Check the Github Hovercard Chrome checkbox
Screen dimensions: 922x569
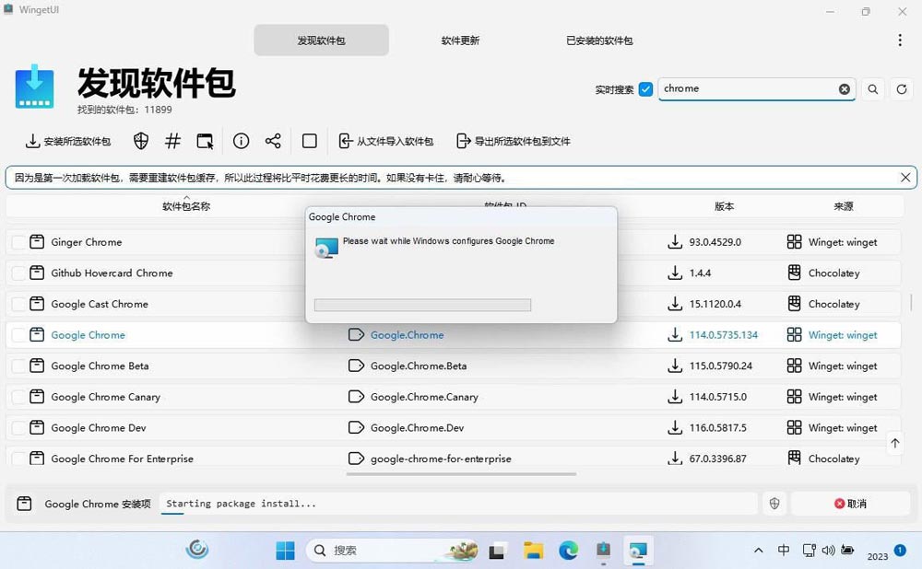coord(18,273)
